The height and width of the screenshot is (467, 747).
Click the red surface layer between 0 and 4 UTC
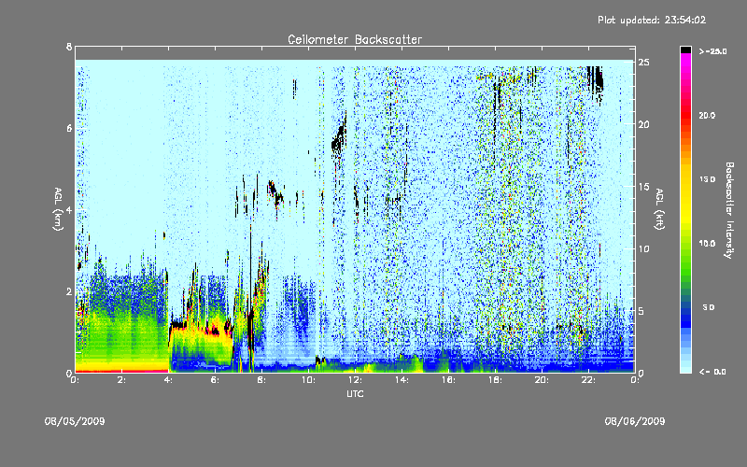coord(121,370)
